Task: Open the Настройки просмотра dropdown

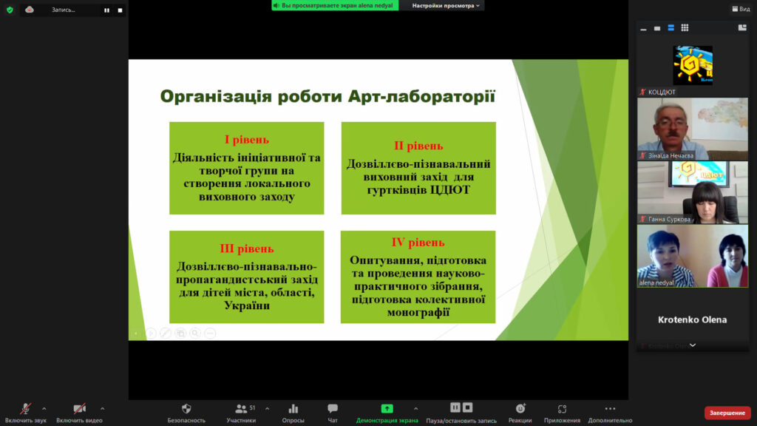Action: 446,6
